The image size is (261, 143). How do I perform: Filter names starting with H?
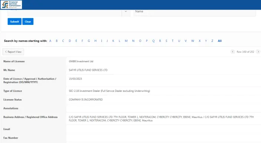[x=95, y=41]
